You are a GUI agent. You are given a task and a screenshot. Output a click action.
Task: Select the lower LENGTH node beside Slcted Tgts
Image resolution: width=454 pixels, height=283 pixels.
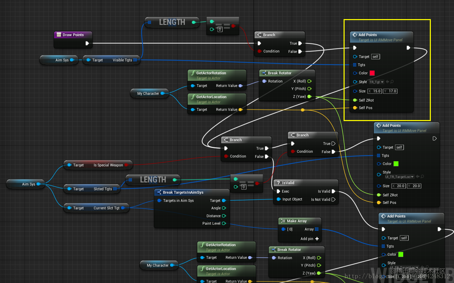[x=153, y=180]
